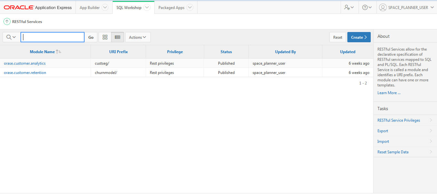437x194 pixels.
Task: Switch to icon grid view
Action: pos(105,37)
